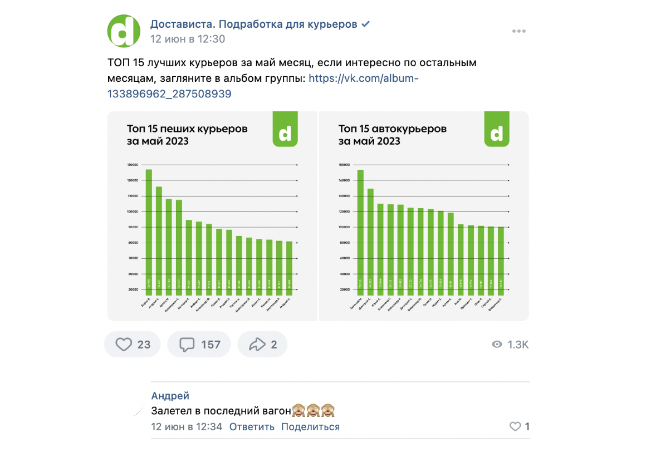Open the Dostavista group avatar
Screen dimensions: 646x462
pyautogui.click(x=124, y=31)
